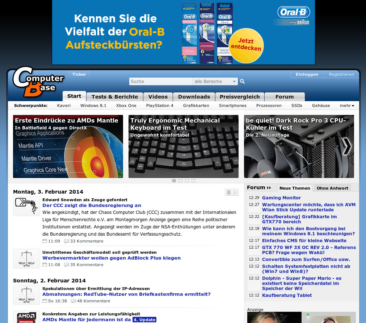
Task: Open 'Einfaches CMS für kleine Webseite' thread
Action: click(304, 240)
